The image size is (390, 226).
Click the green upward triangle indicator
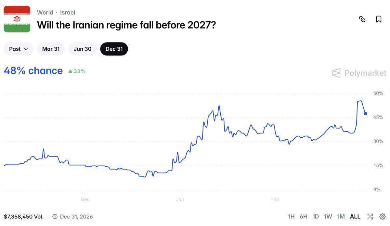coord(70,71)
